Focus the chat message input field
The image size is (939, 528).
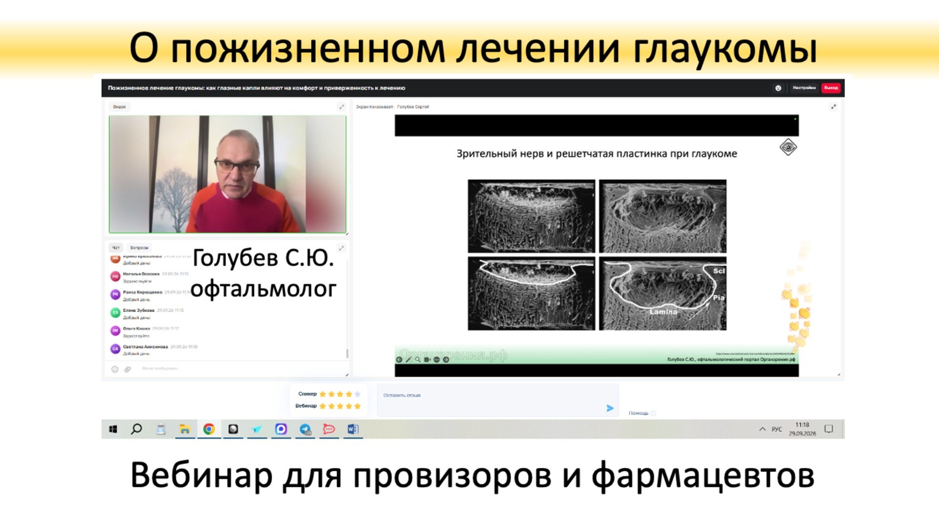[x=240, y=369]
